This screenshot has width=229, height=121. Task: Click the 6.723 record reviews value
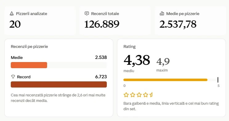click(x=101, y=77)
